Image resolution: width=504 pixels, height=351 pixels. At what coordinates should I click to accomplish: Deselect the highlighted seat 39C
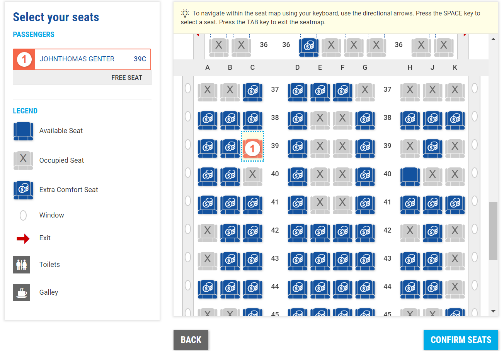click(x=252, y=148)
